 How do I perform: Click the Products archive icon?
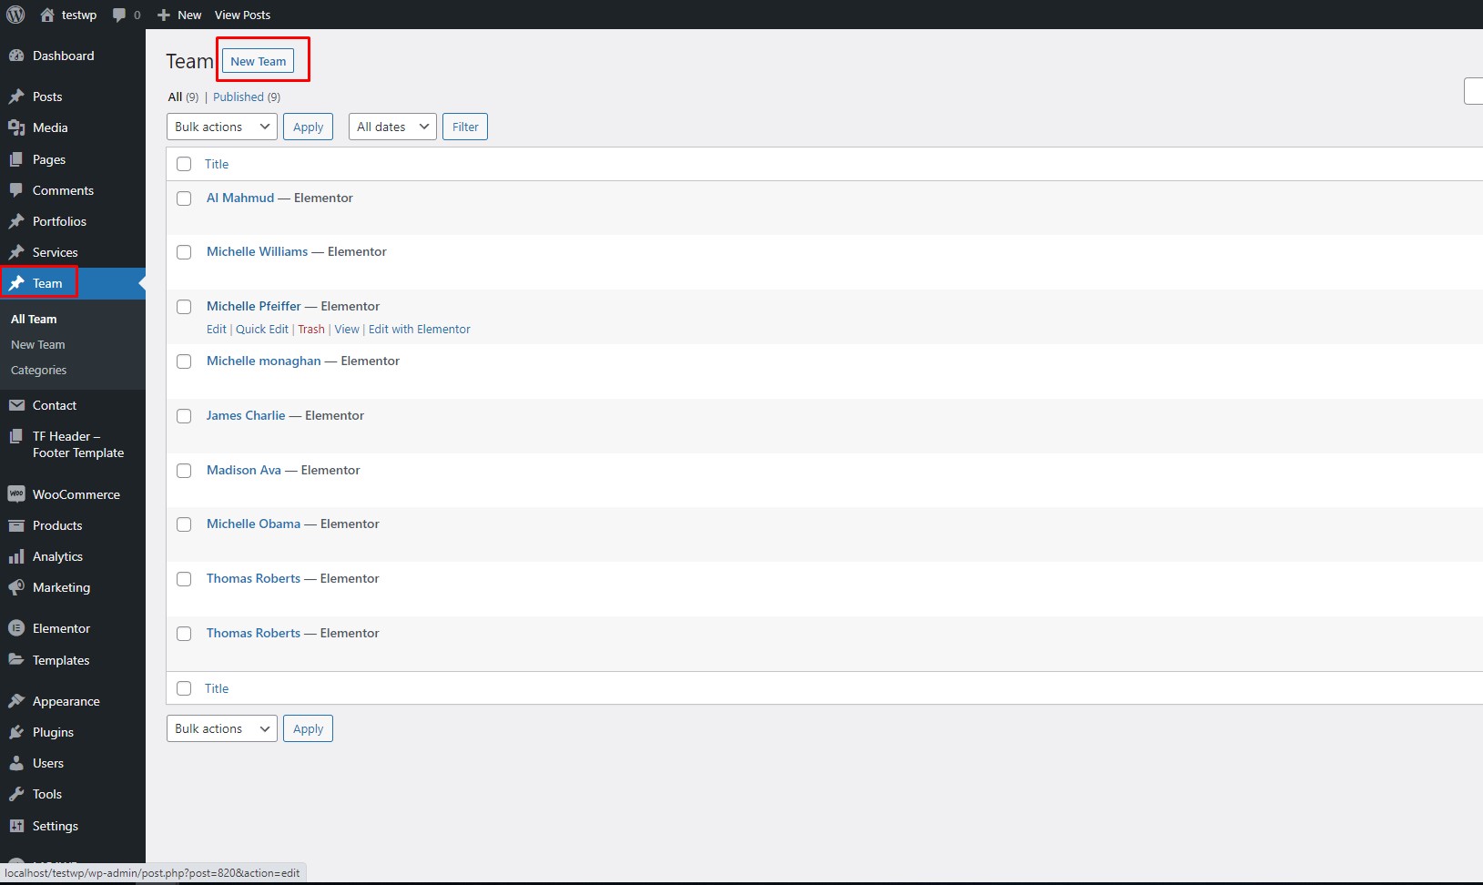coord(16,525)
